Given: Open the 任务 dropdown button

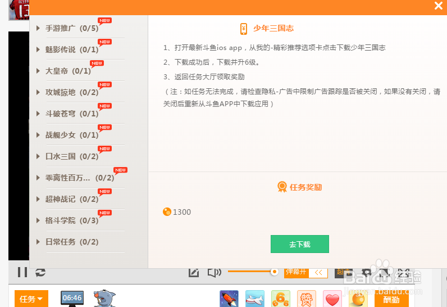Looking at the screenshot, I should click(31, 299).
